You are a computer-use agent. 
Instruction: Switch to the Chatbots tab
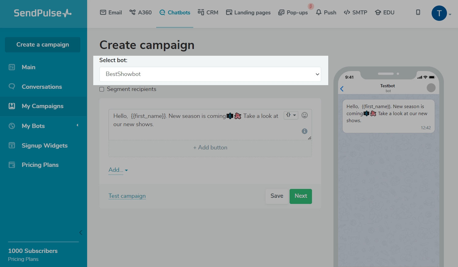(175, 13)
